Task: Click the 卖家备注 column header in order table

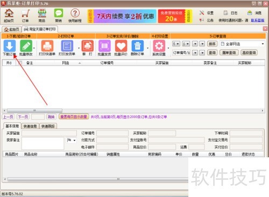Action: 210,63
